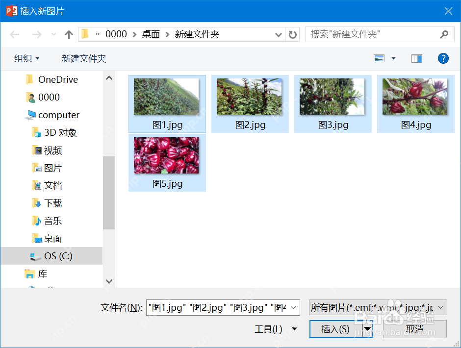The width and height of the screenshot is (461, 348).
Task: Select 0000 in the address path
Action: click(116, 34)
